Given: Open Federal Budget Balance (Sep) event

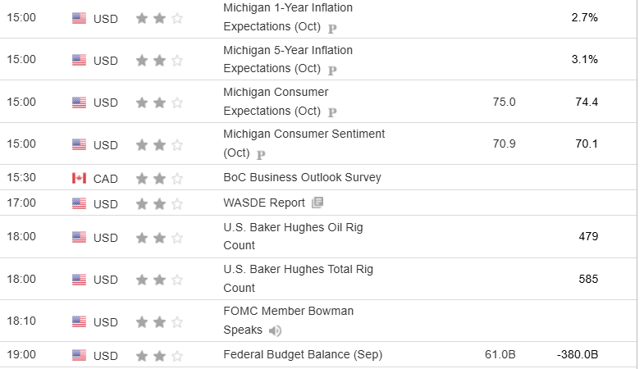Looking at the screenshot, I should coord(303,355).
